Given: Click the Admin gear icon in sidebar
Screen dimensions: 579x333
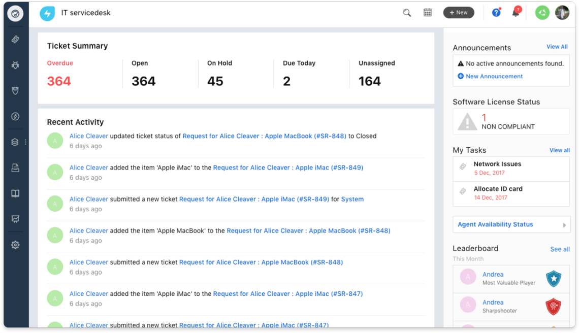Looking at the screenshot, I should [x=15, y=245].
